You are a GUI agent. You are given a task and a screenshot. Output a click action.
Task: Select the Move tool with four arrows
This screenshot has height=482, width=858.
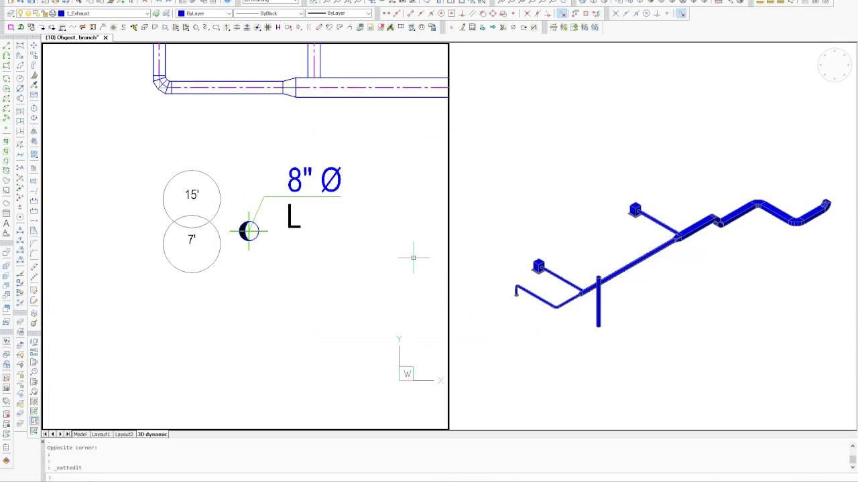(x=34, y=45)
